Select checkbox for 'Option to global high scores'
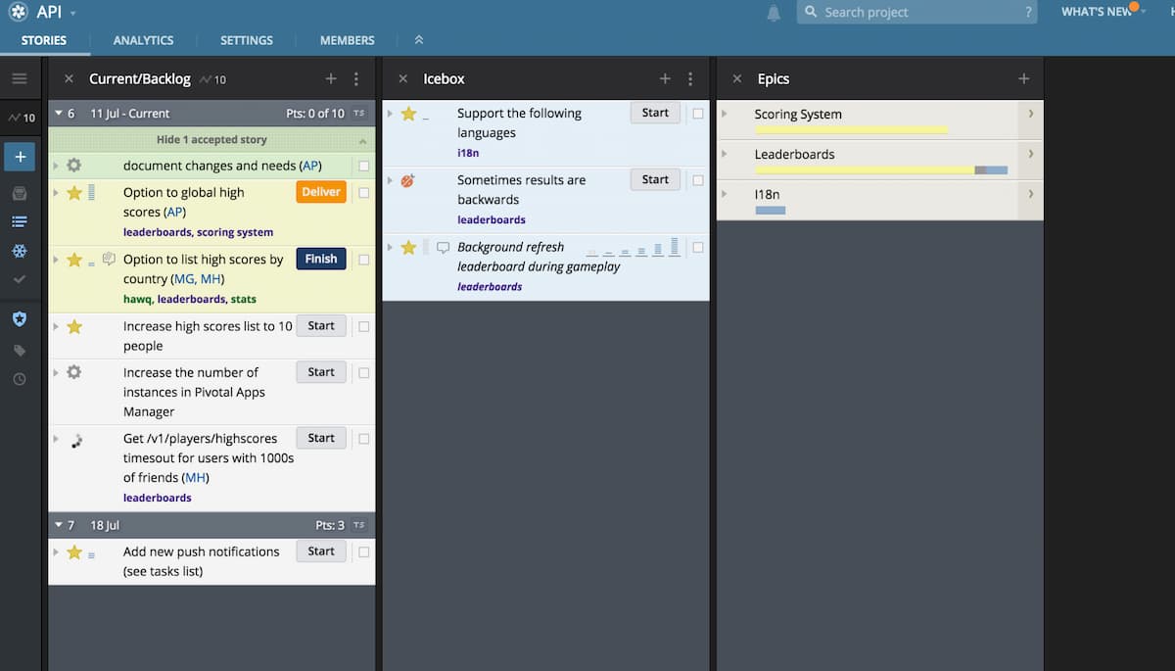The width and height of the screenshot is (1175, 671). click(x=364, y=193)
